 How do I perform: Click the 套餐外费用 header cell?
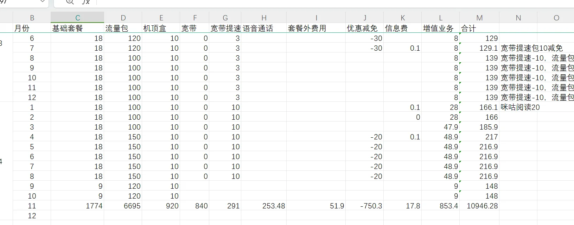316,28
